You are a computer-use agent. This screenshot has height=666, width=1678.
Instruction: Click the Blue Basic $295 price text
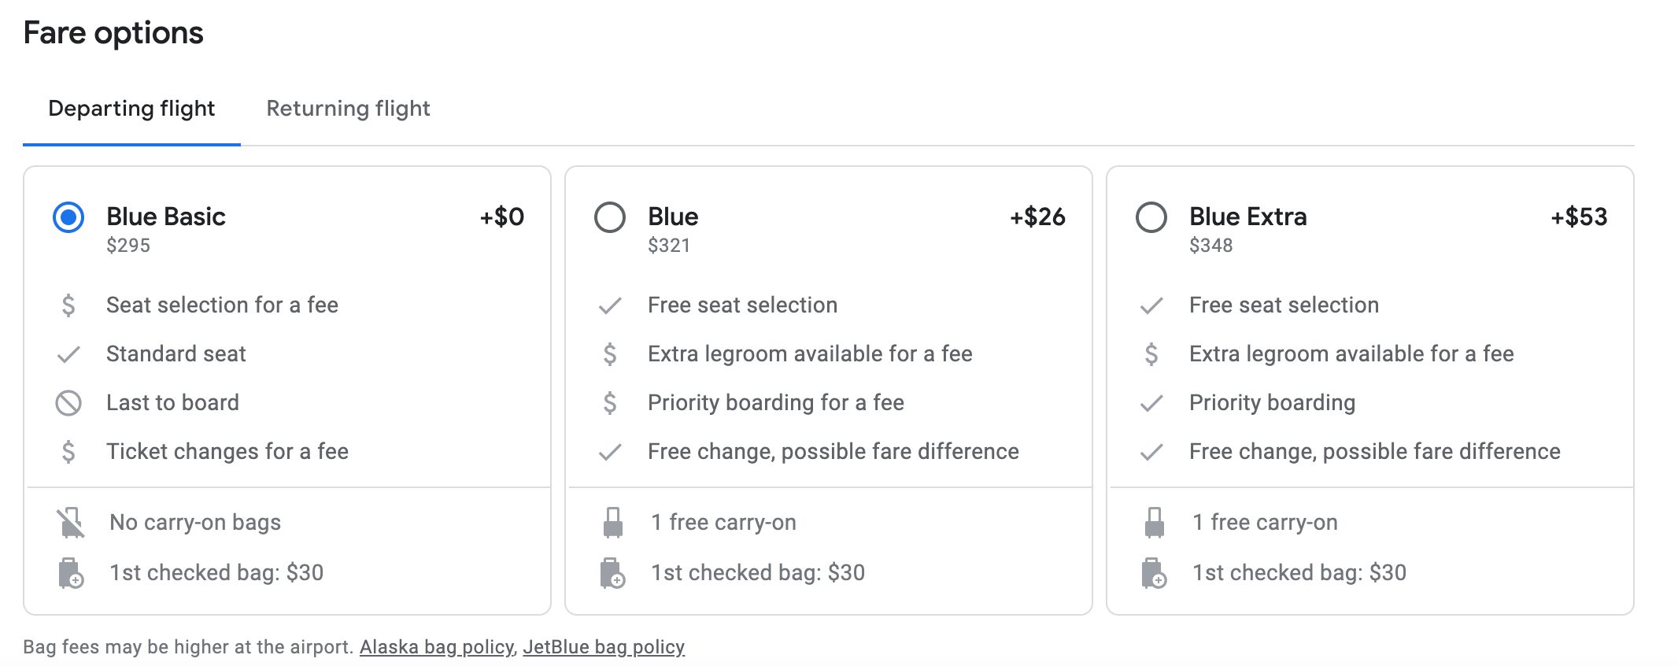[128, 246]
